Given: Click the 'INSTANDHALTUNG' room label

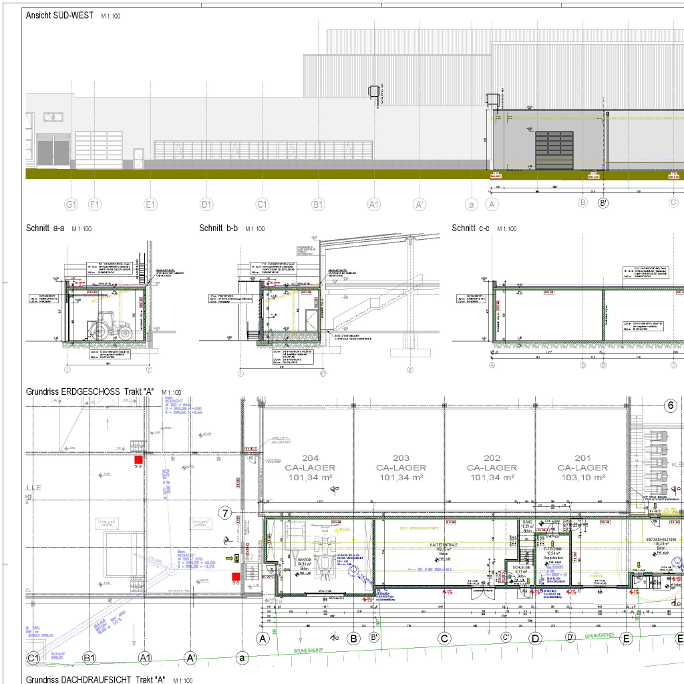Looking at the screenshot, I should (661, 540).
